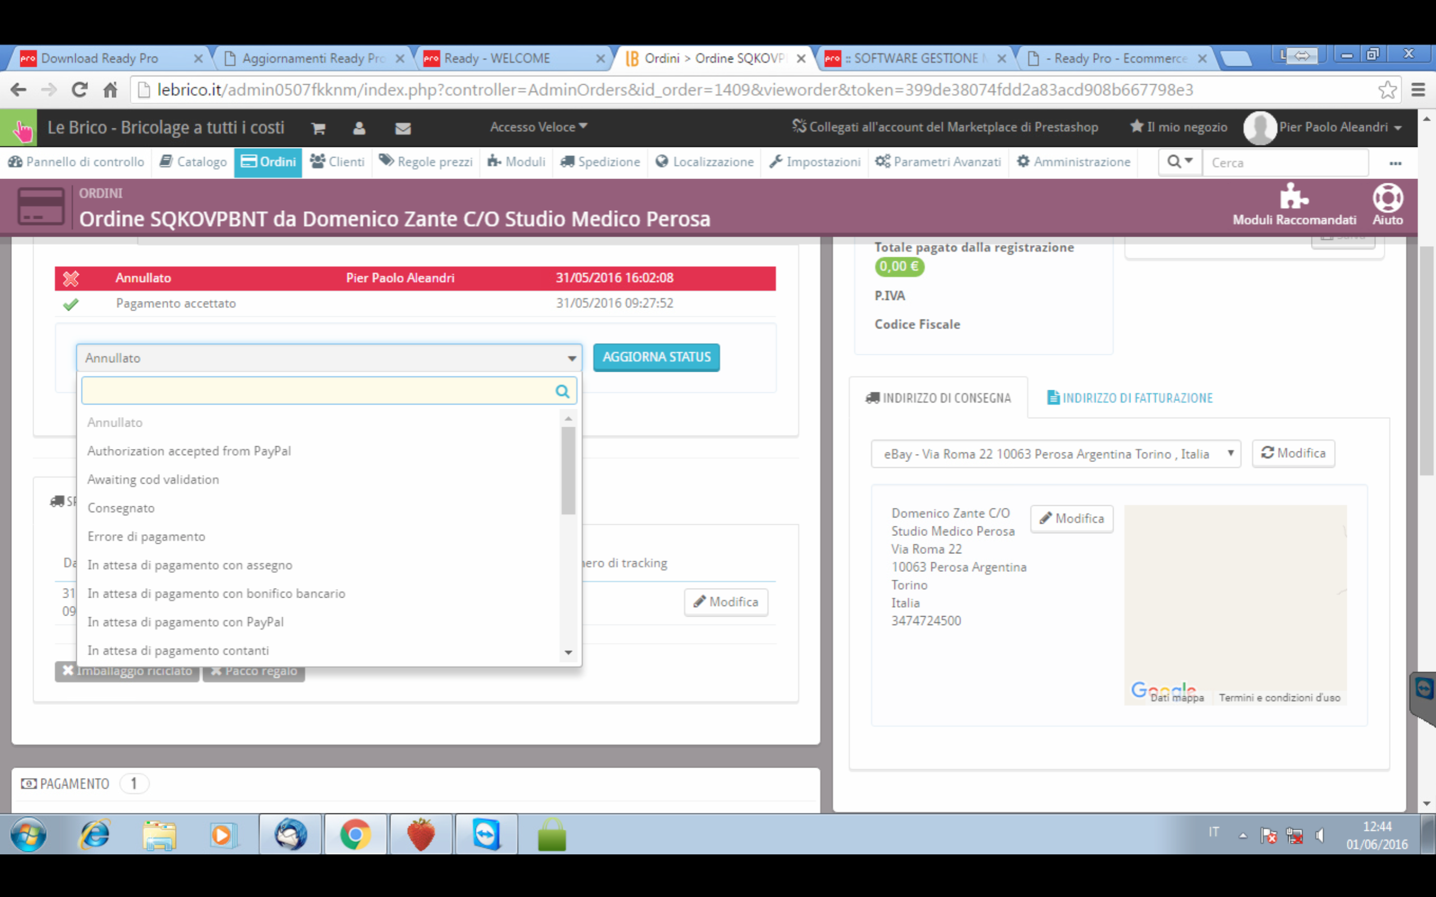The width and height of the screenshot is (1436, 897).
Task: Bookmark page with the star icon
Action: click(1387, 90)
